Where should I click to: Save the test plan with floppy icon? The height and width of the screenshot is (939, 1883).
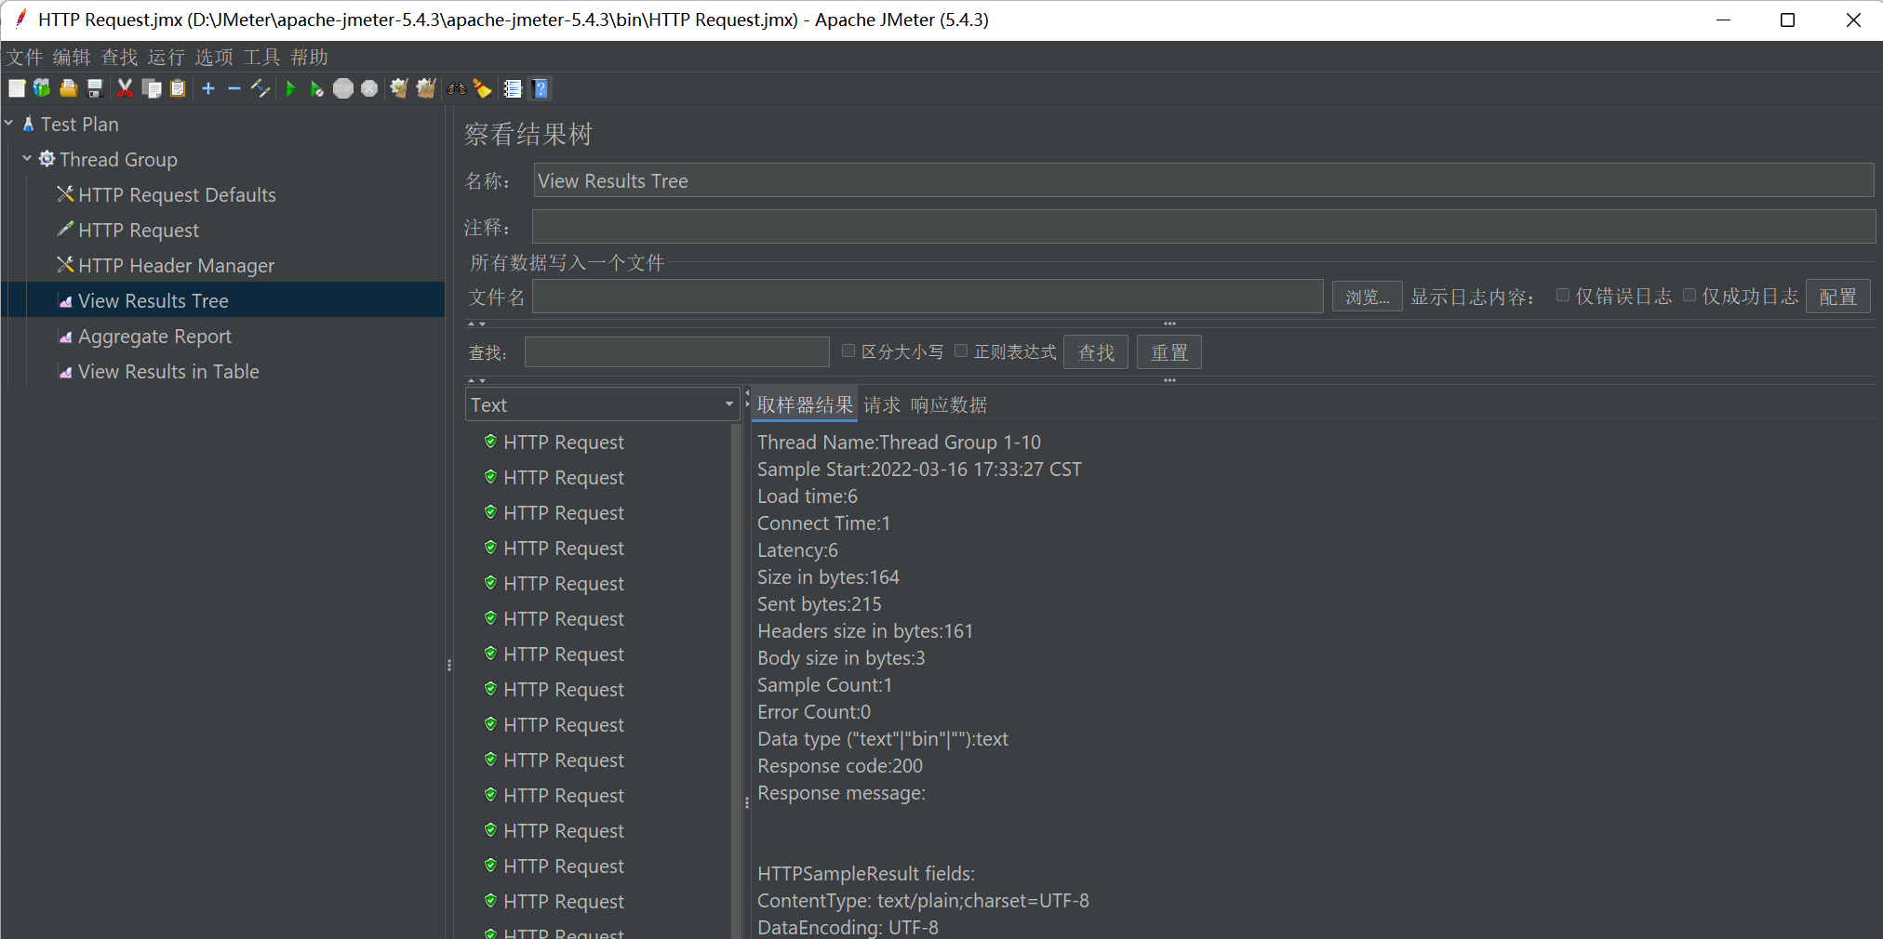94,88
